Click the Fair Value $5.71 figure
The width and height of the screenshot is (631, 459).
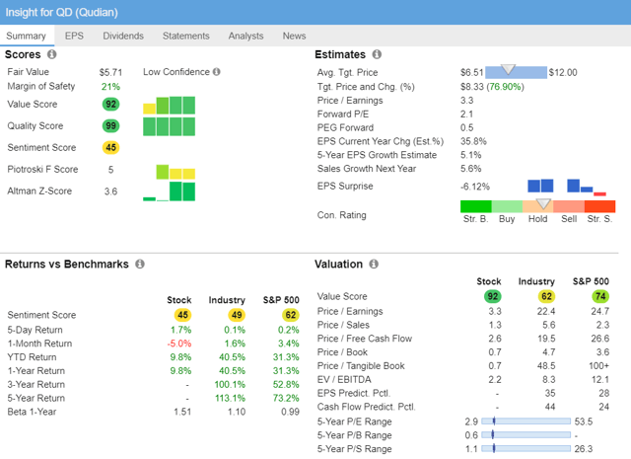[x=110, y=72]
